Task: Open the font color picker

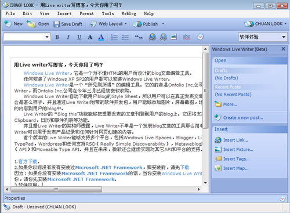Action: click(101, 37)
